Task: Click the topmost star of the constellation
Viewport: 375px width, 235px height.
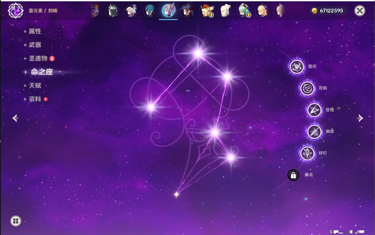Action: (198, 53)
